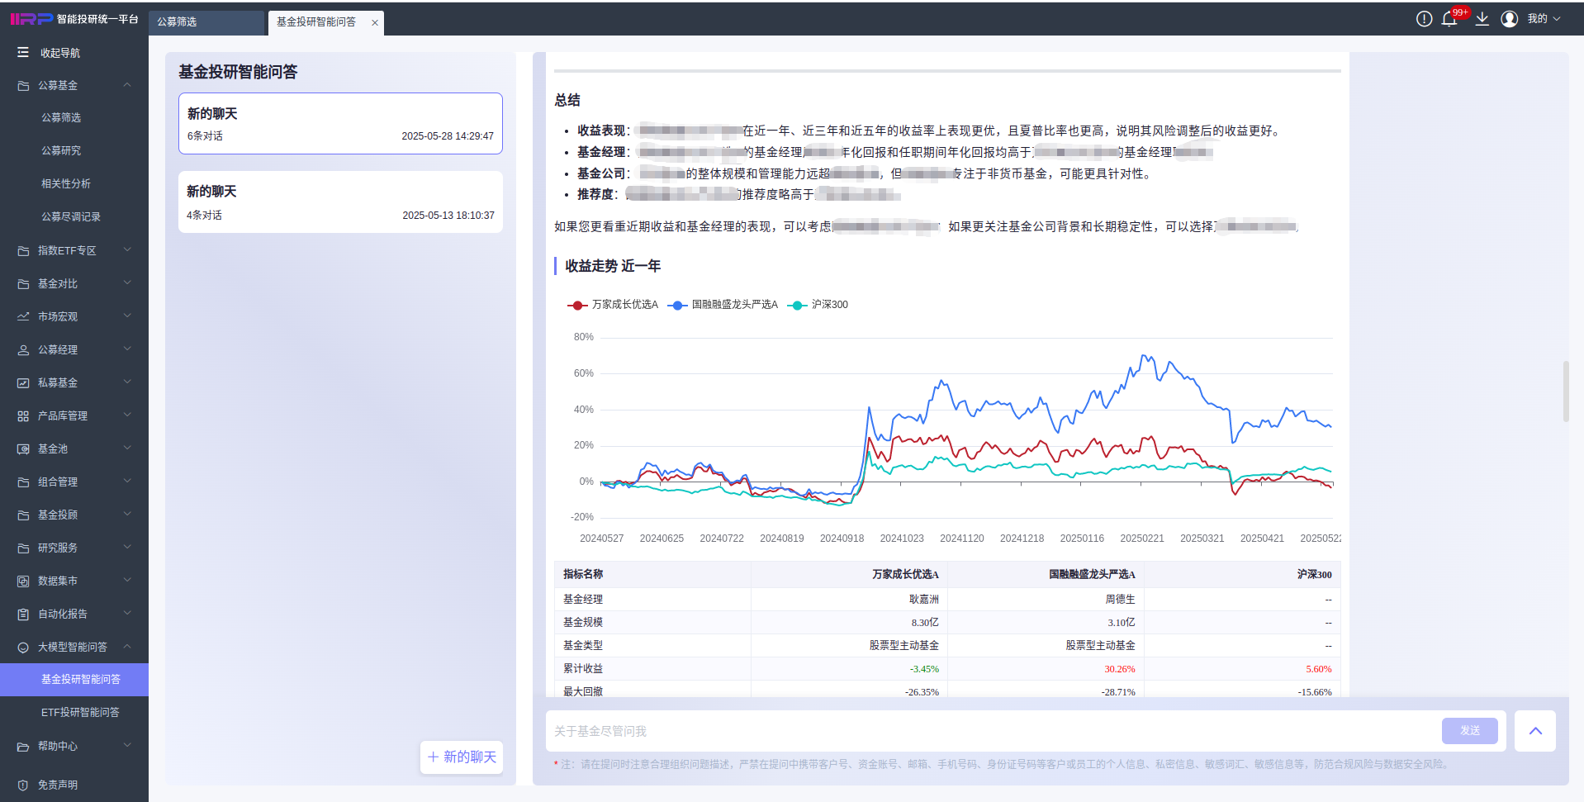Image resolution: width=1584 pixels, height=802 pixels.
Task: Click the 数据集市 icon in sidebar
Action: (x=23, y=581)
